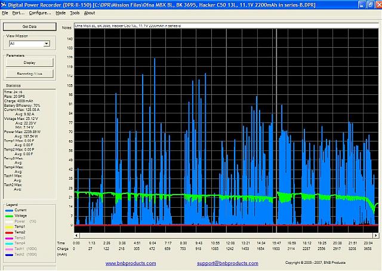Click the white Power legend swatch
Viewport: 382px width, 271px height.
[8, 221]
